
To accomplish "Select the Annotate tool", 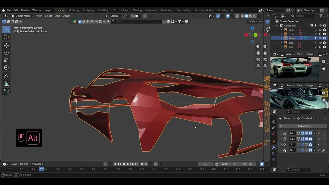I will coord(6,76).
